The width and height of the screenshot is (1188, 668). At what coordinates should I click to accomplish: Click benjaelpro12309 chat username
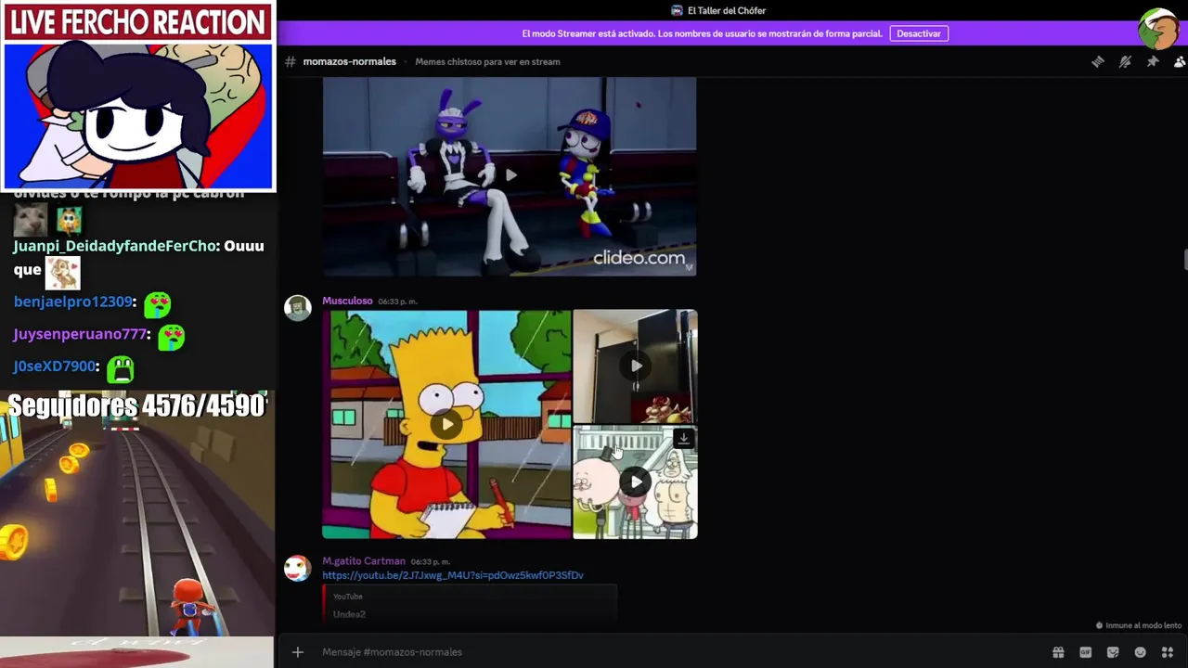(x=72, y=302)
